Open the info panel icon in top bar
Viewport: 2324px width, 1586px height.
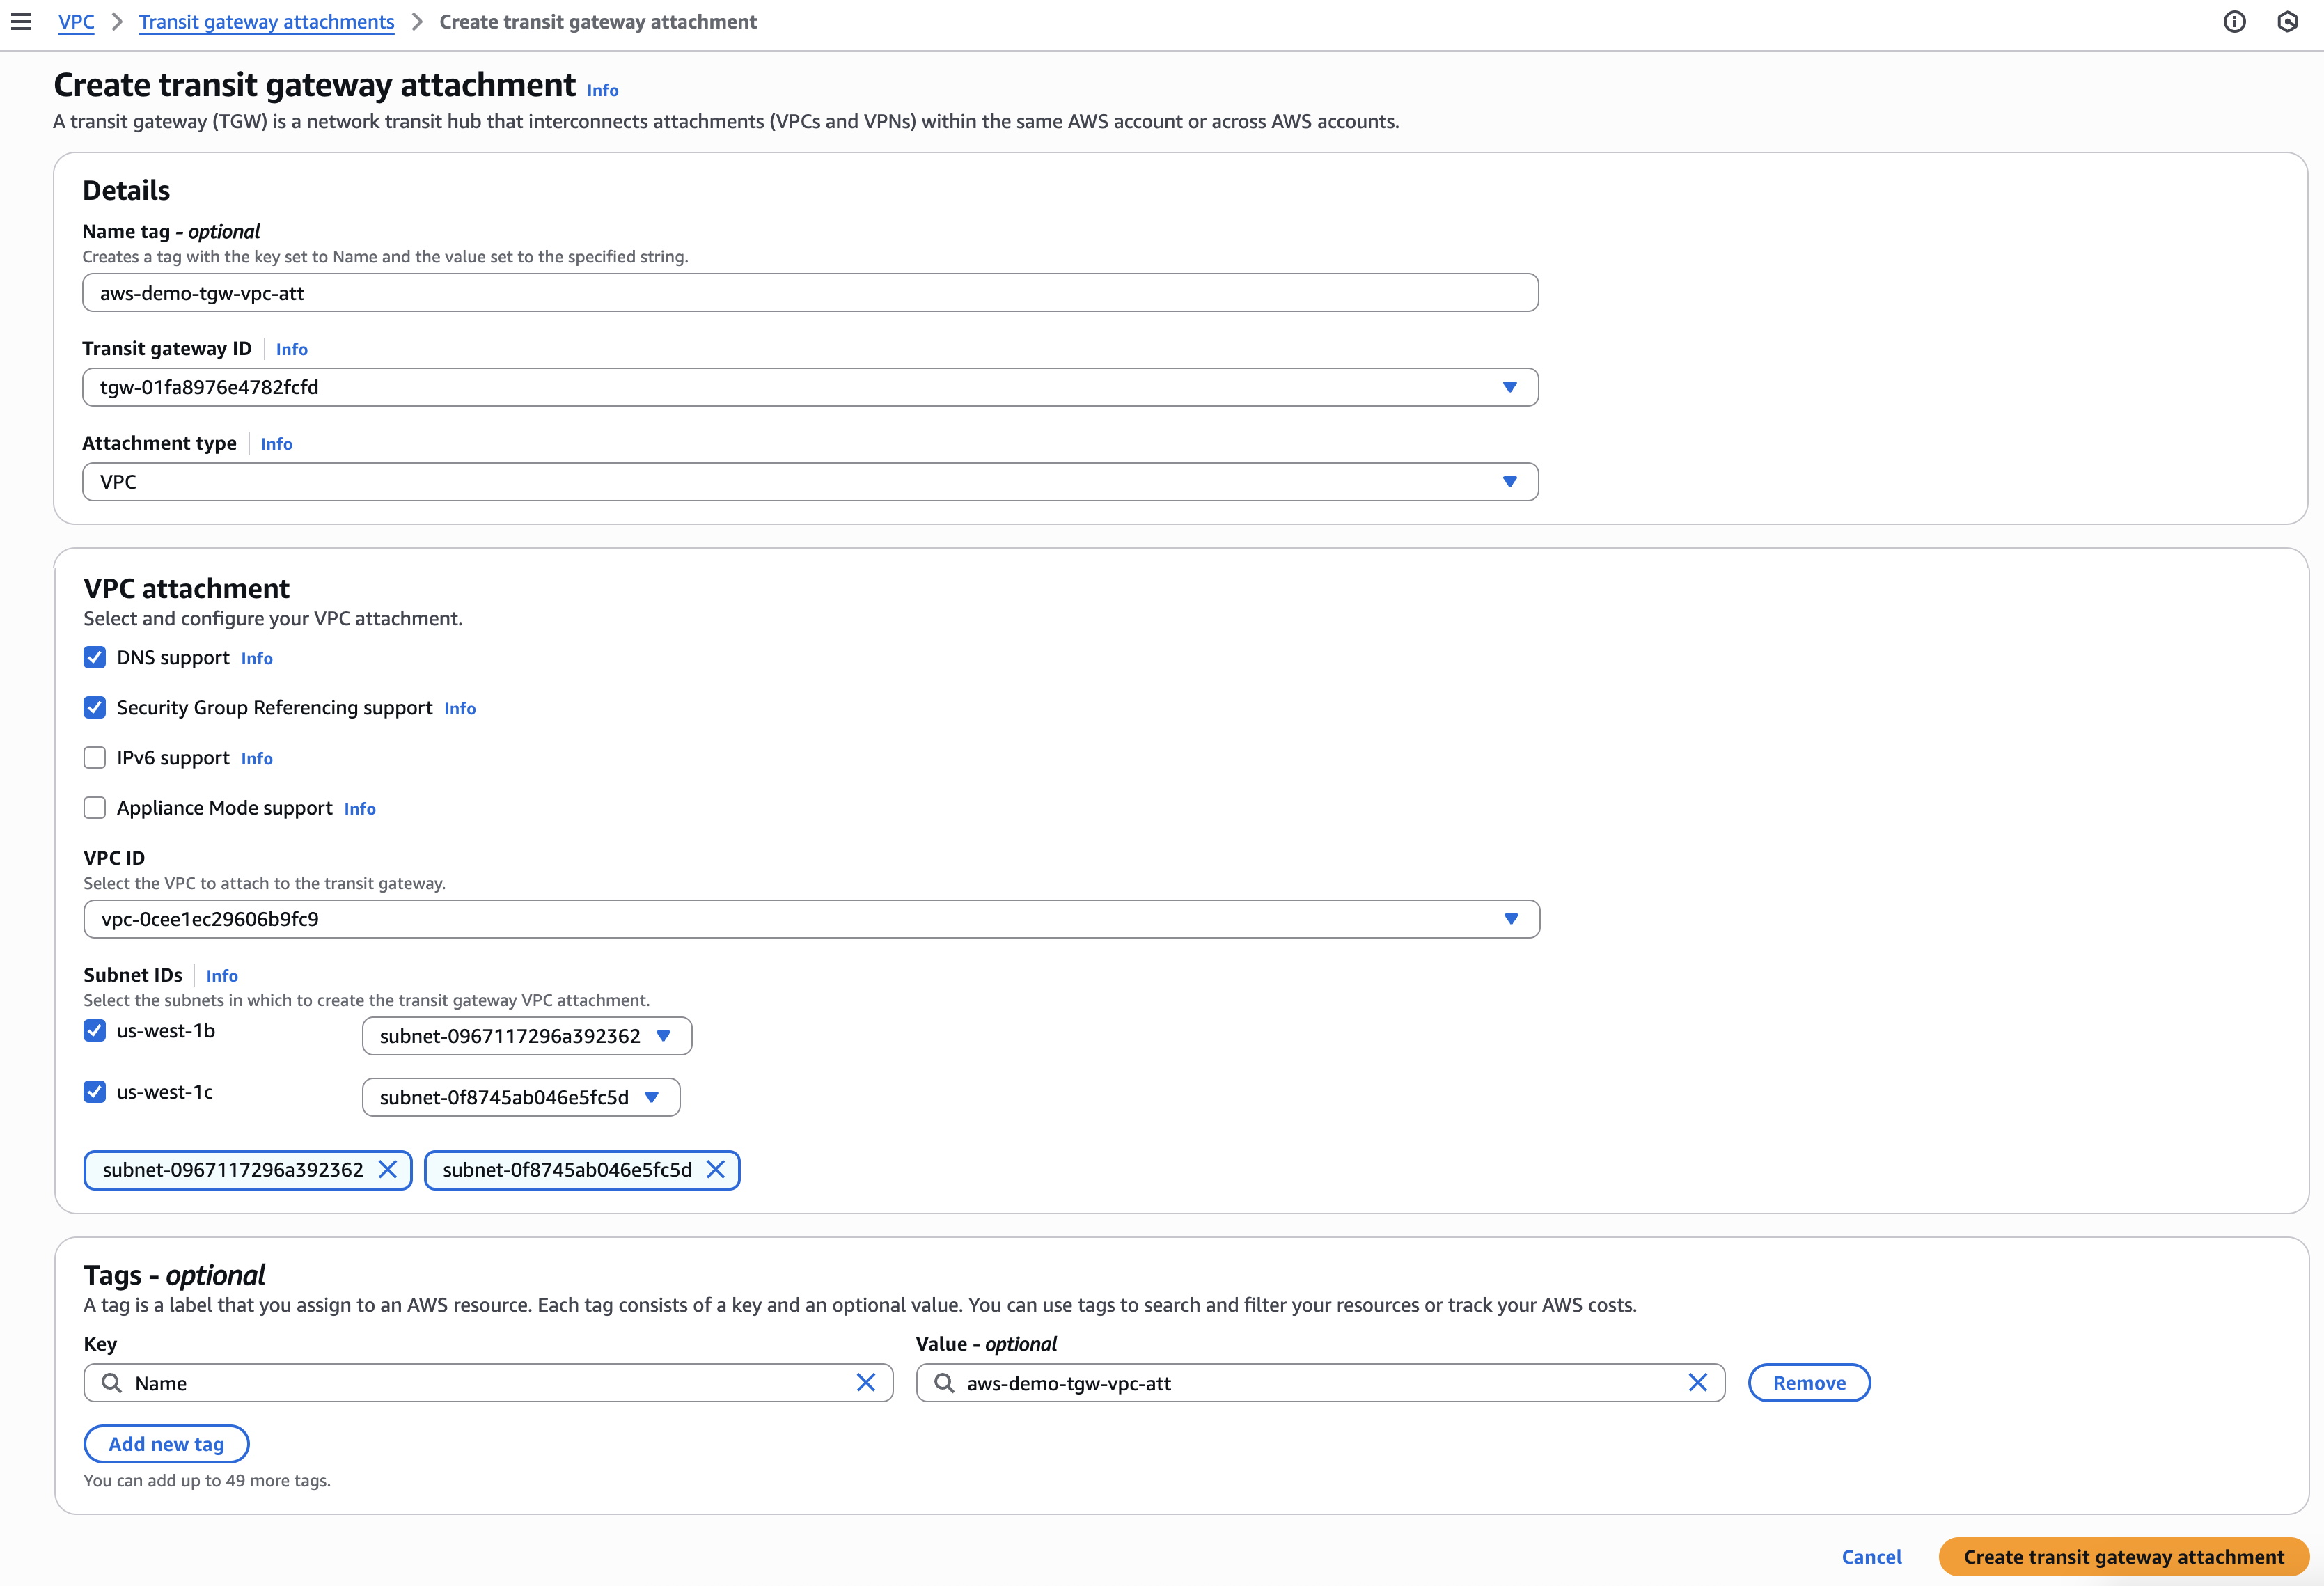pyautogui.click(x=2234, y=22)
